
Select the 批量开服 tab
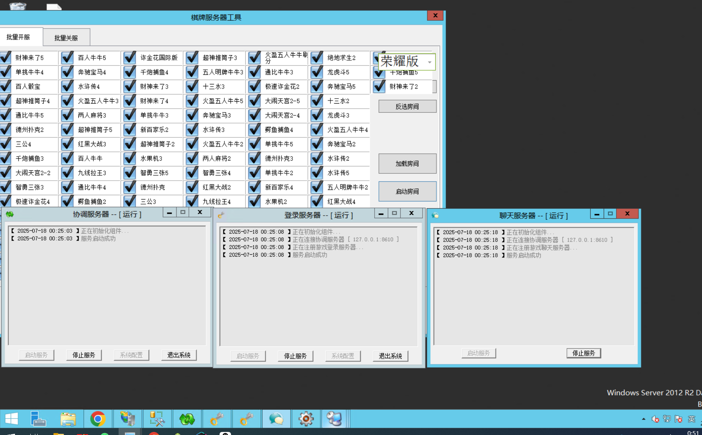[18, 37]
